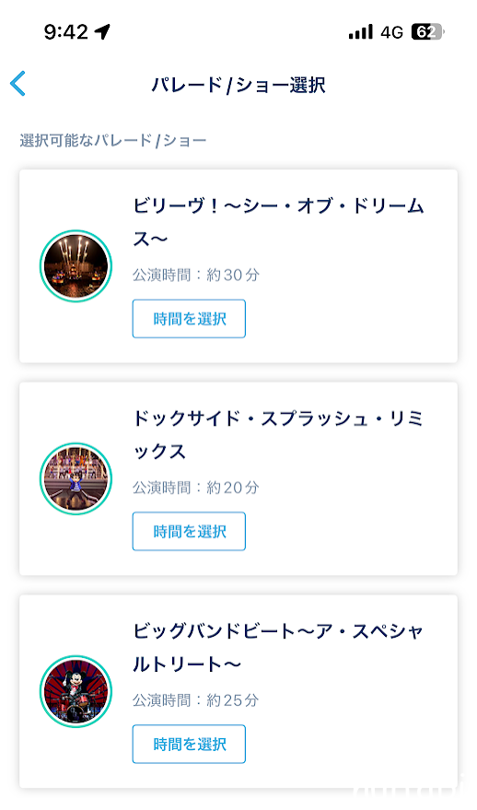Screen dimensions: 477x810
Task: Tap the ドックサイド・スプラッシュ・リミックス title
Action: point(278,434)
